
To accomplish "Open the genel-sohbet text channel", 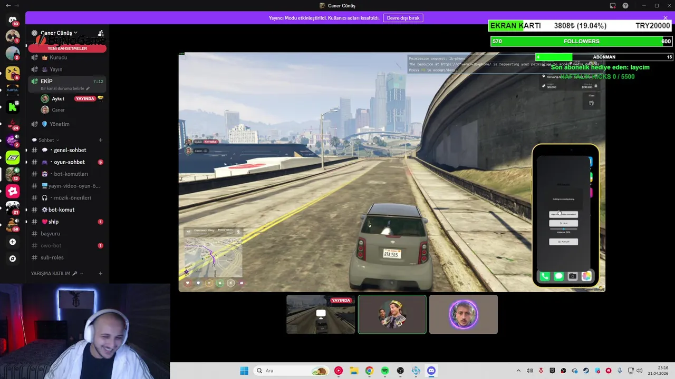I will 67,150.
